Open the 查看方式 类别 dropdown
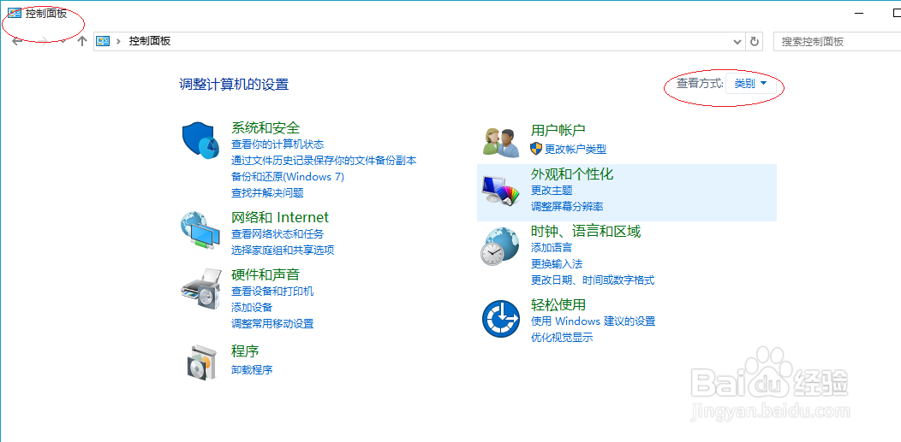 click(x=751, y=84)
